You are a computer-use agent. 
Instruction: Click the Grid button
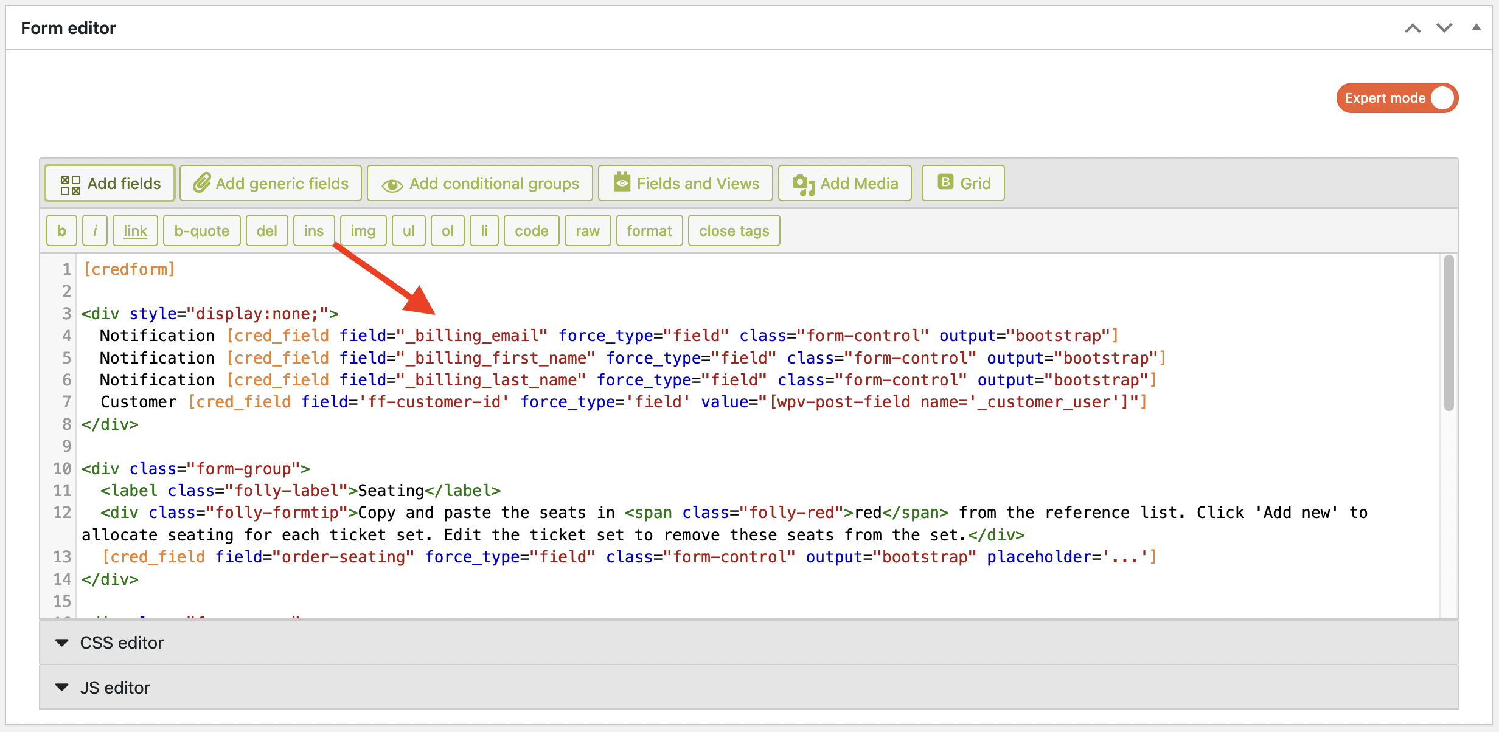(963, 183)
